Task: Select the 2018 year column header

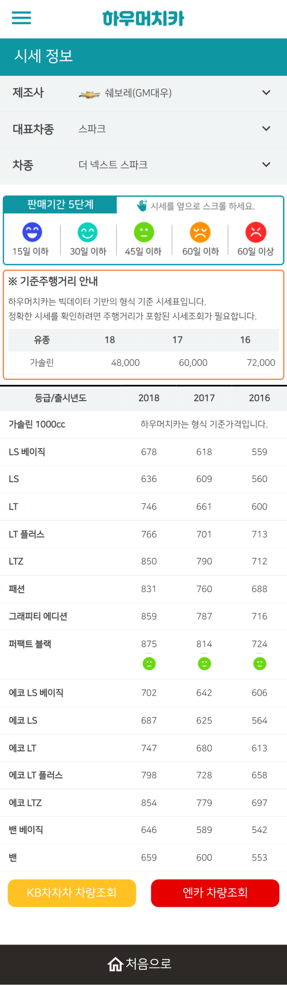Action: tap(149, 398)
